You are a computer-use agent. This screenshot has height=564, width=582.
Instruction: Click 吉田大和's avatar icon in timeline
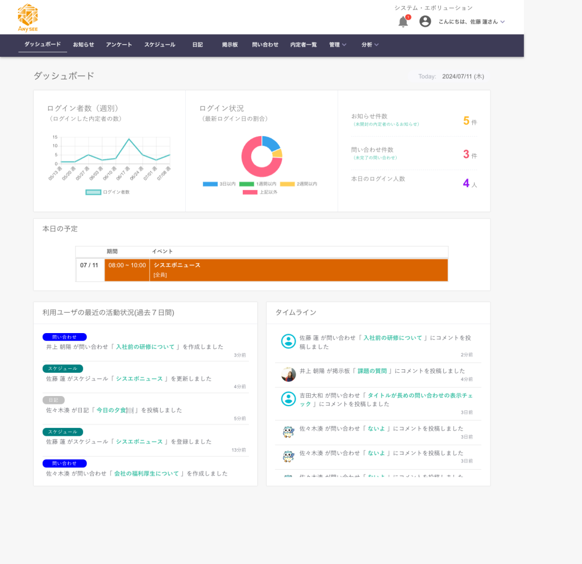(289, 399)
